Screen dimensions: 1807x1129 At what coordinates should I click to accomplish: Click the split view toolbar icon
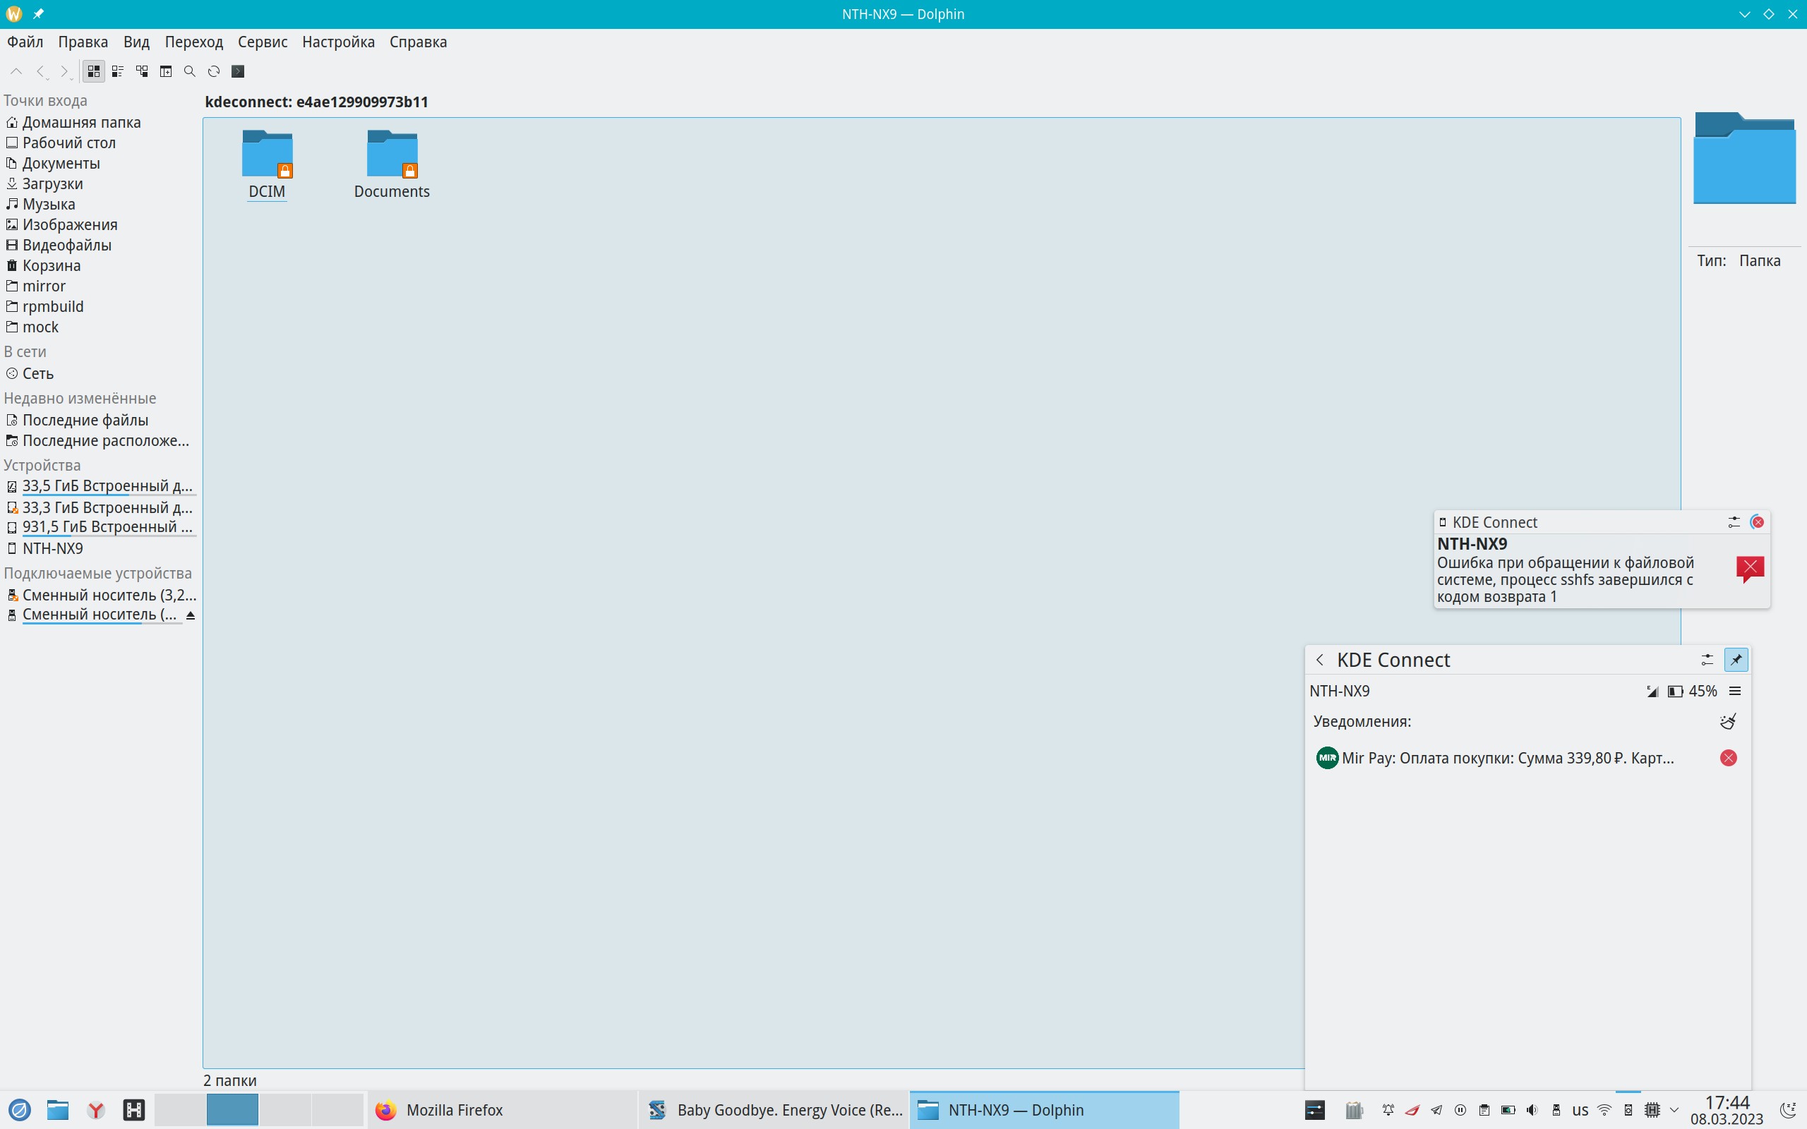[x=166, y=72]
